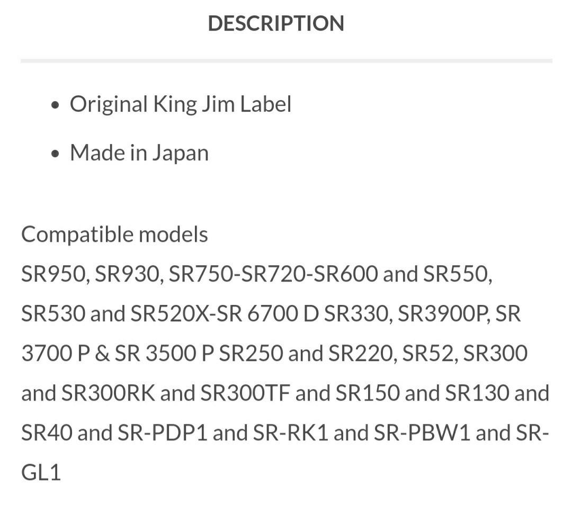Select the SR300TF model name
This screenshot has height=506, width=572.
point(245,393)
